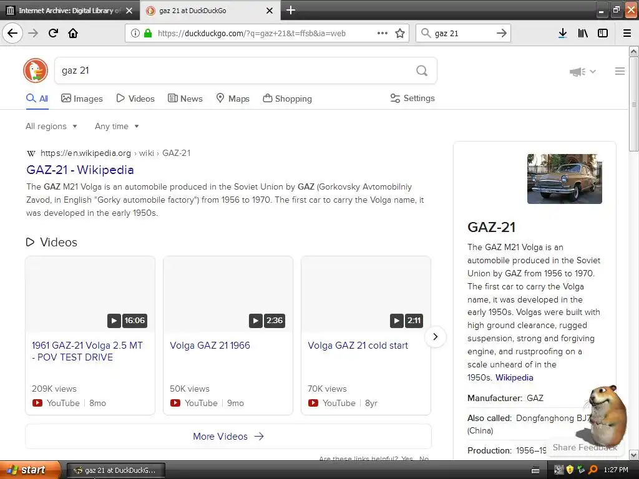Click the page vertical scrollbar thumb
This screenshot has width=639, height=479.
click(x=634, y=104)
